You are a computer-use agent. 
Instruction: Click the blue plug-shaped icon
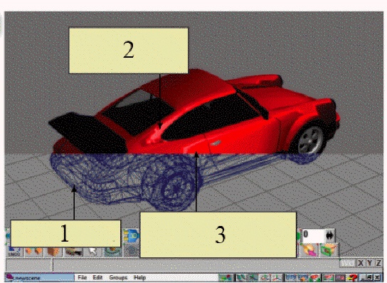tap(132, 235)
